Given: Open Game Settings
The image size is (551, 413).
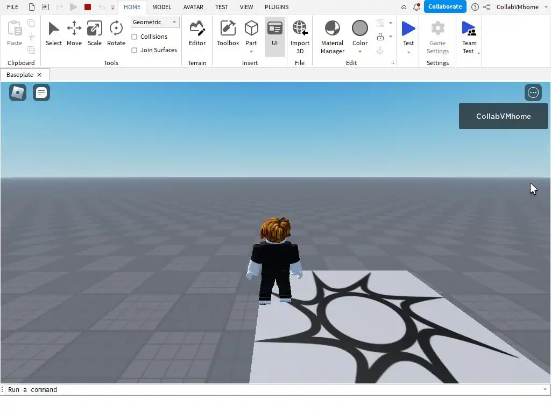Looking at the screenshot, I should tap(437, 37).
